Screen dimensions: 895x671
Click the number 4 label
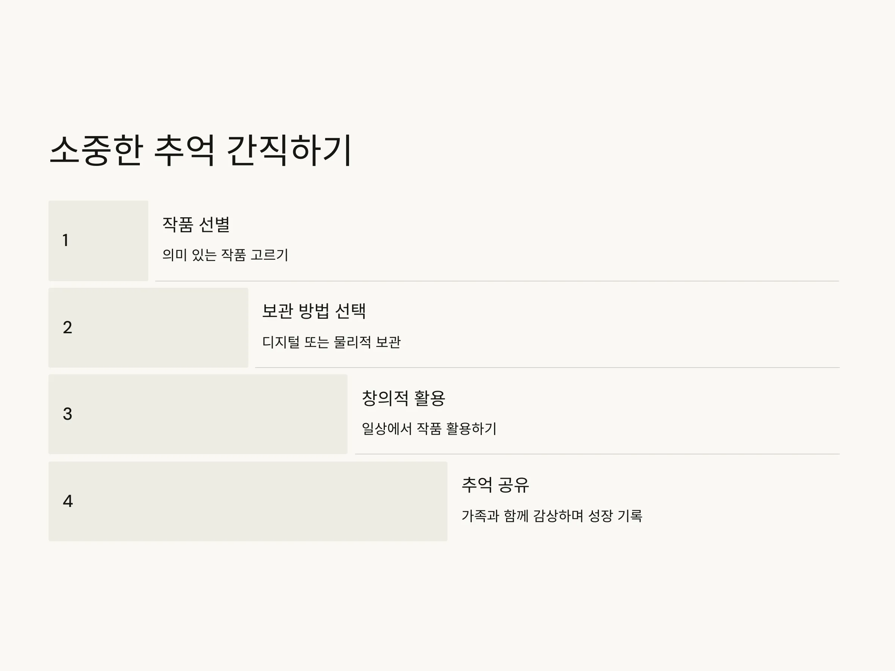68,501
